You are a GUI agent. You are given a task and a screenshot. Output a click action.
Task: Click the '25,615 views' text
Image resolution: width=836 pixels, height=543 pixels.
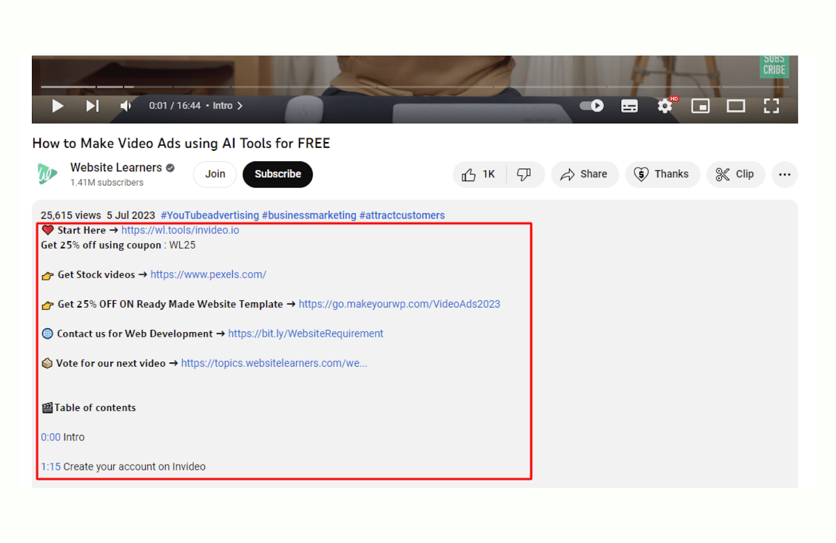(x=71, y=215)
